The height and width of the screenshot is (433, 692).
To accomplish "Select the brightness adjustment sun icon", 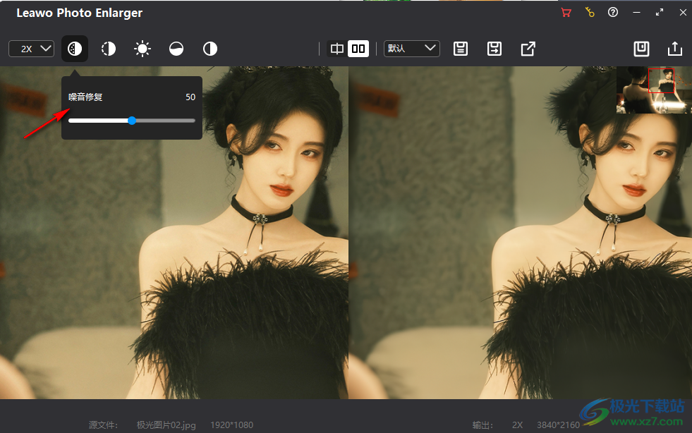I will tap(142, 49).
